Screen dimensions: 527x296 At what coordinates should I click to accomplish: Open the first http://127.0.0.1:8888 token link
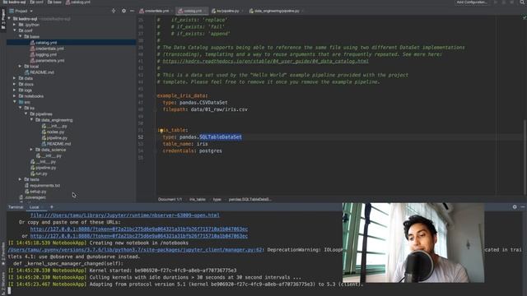tap(139, 229)
